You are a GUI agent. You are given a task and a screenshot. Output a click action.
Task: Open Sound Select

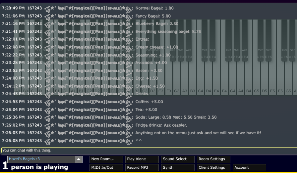(x=178, y=159)
